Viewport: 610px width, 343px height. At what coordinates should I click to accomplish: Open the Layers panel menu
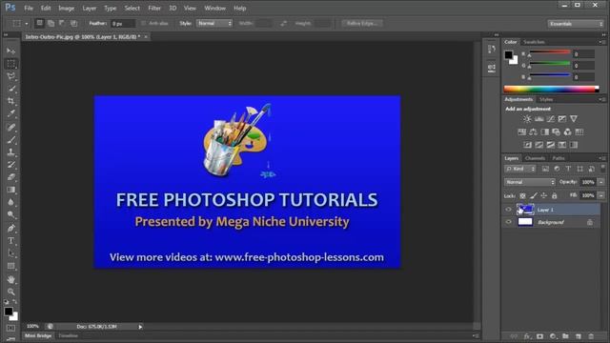pyautogui.click(x=601, y=158)
